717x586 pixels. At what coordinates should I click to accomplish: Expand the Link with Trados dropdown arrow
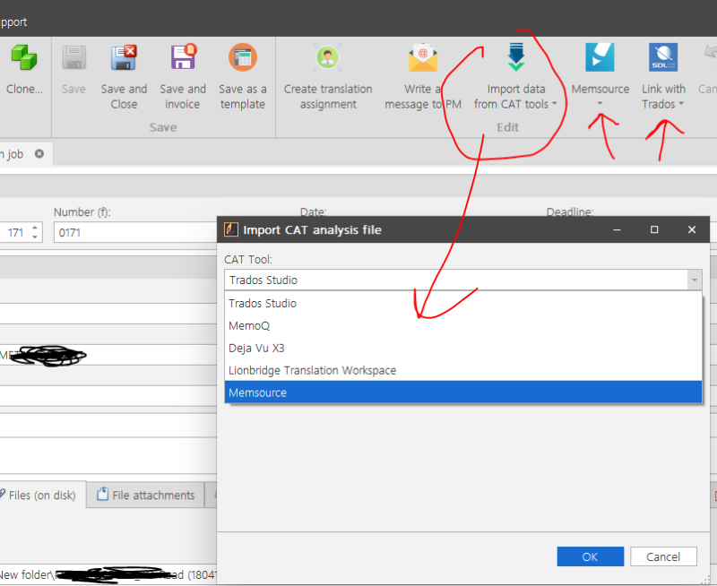pyautogui.click(x=681, y=104)
